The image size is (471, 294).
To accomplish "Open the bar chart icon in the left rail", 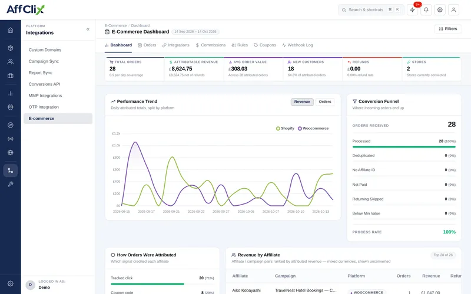I will coord(11,93).
